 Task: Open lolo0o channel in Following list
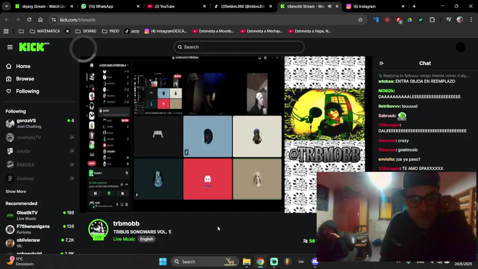point(40,151)
